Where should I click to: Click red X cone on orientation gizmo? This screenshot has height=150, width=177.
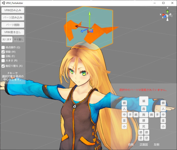pyautogui.click(x=164, y=15)
